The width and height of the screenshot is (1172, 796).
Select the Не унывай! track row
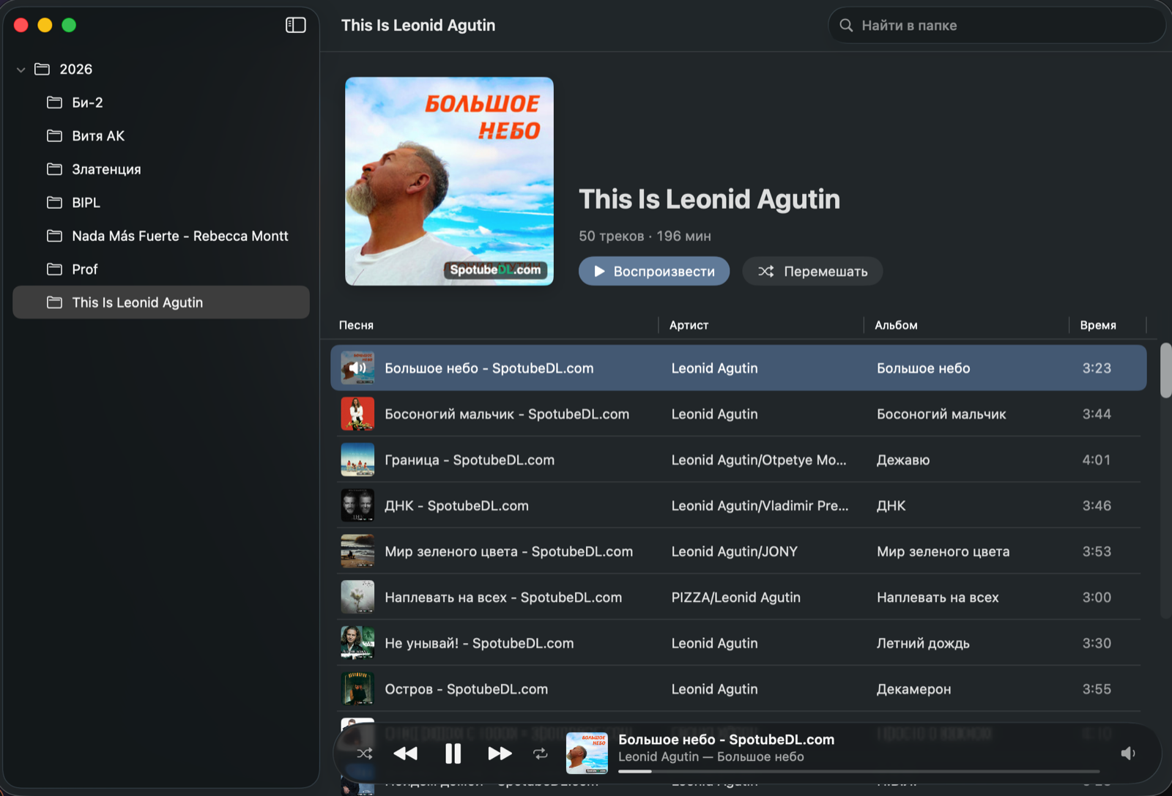738,643
